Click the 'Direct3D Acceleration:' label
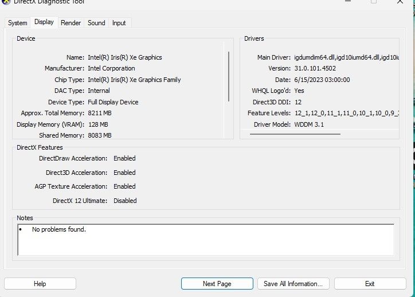 [x=76, y=173]
